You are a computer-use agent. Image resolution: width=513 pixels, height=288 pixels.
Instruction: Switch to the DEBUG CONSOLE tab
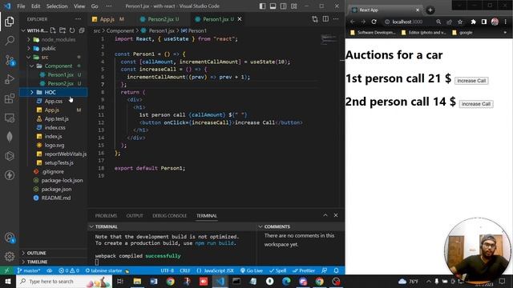[169, 215]
